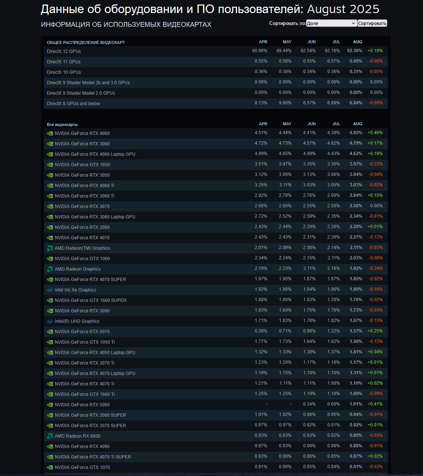Expand the DirectX 10 GPUs row

[216, 72]
